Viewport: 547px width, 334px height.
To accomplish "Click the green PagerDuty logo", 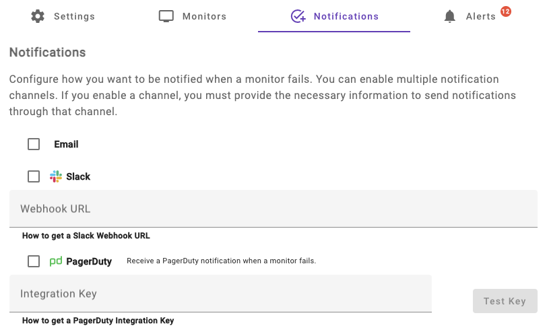I will click(56, 261).
